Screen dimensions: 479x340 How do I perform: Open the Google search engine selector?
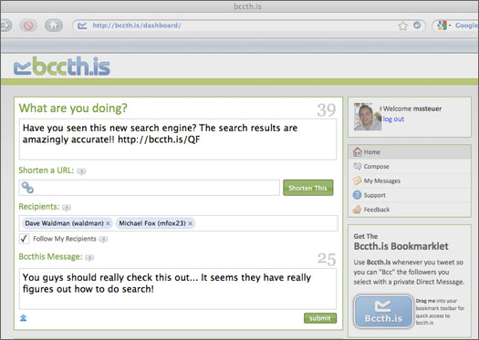(443, 26)
